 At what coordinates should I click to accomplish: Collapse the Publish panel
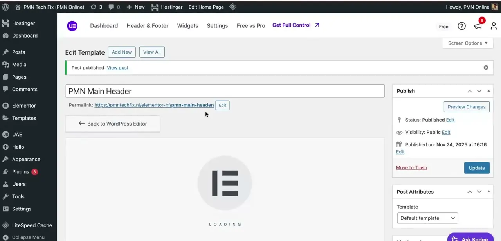click(488, 91)
